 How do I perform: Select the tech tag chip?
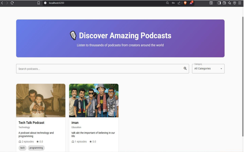pos(22,148)
